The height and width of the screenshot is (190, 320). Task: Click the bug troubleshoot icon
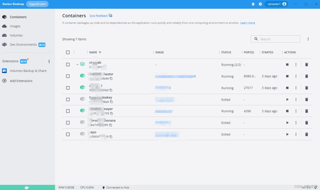click(253, 4)
